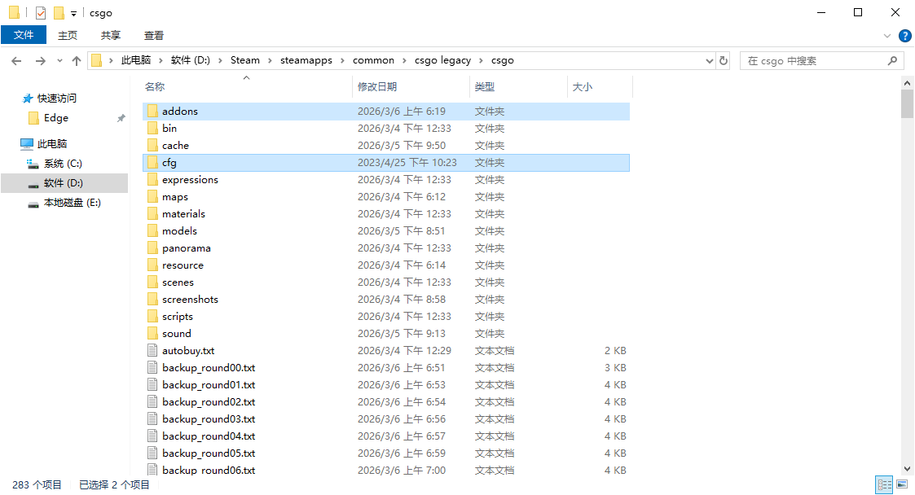The height and width of the screenshot is (495, 915).
Task: Refresh the csgo folder view
Action: (724, 60)
